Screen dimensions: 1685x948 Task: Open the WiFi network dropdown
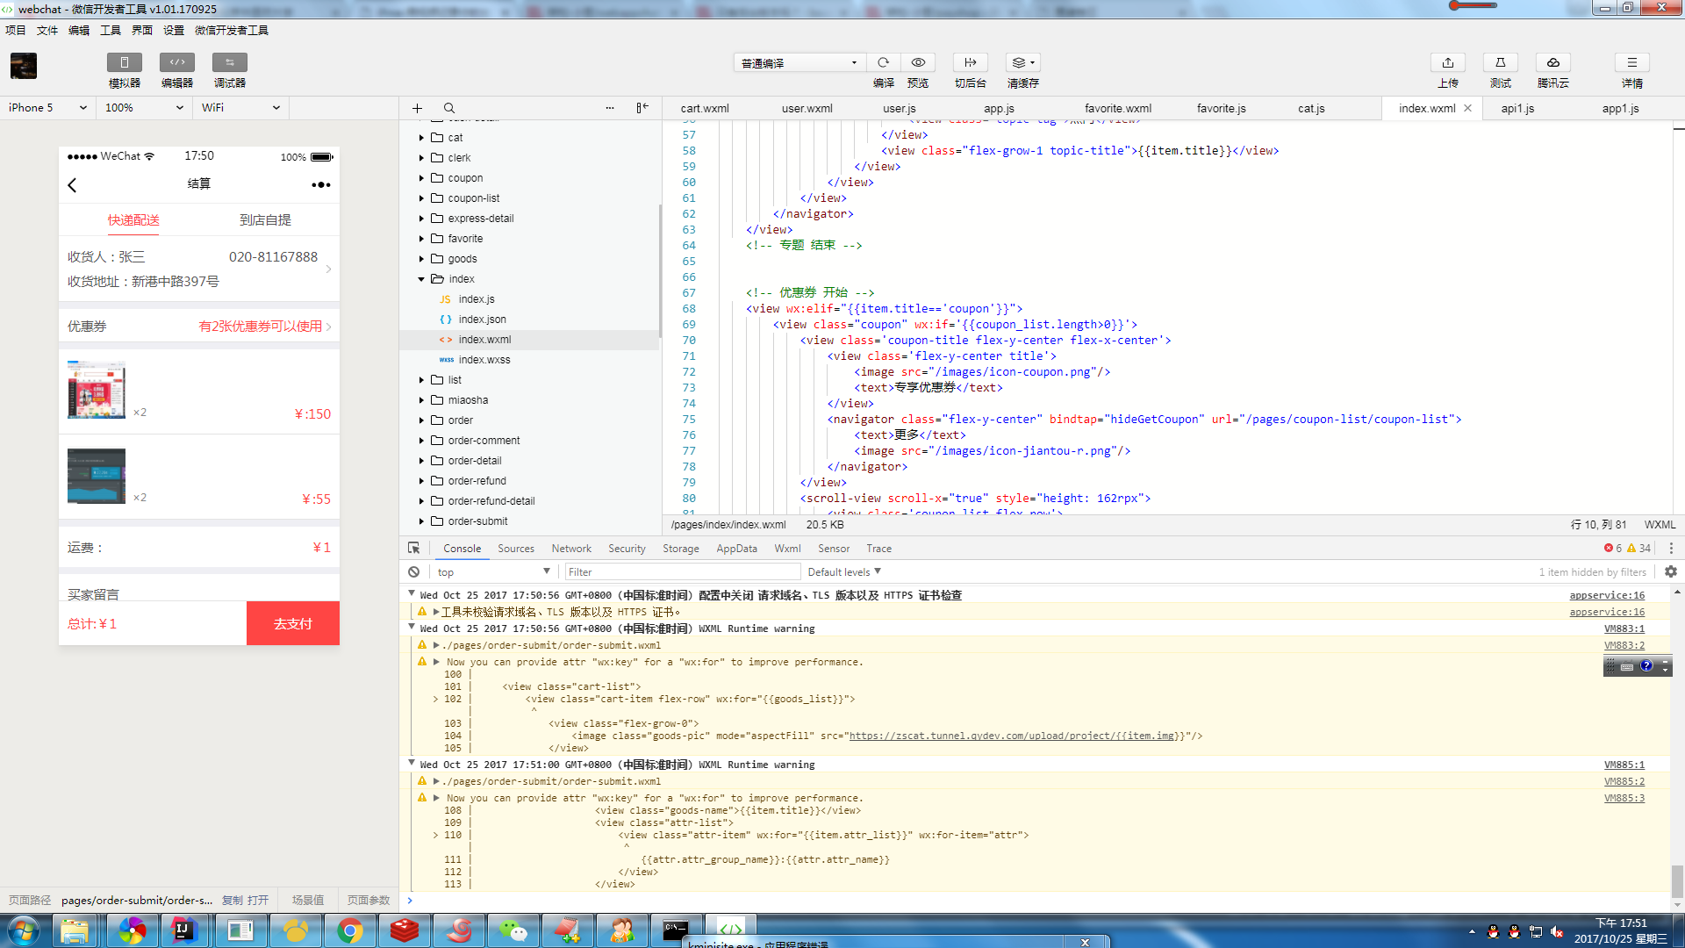click(240, 108)
